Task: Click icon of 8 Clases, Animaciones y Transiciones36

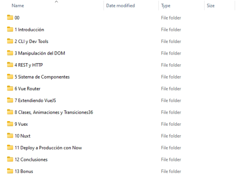Action: pos(10,112)
